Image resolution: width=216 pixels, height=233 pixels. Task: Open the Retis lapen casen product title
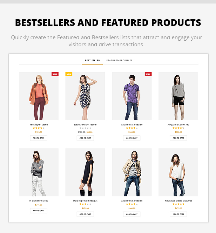coord(39,124)
